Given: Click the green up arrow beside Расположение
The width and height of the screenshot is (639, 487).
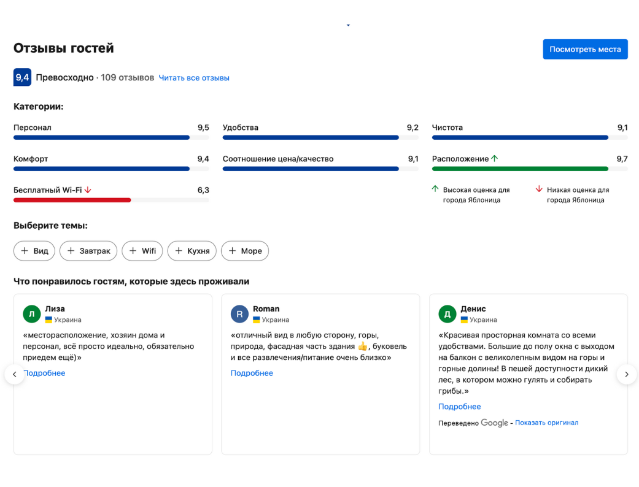Looking at the screenshot, I should click(495, 159).
